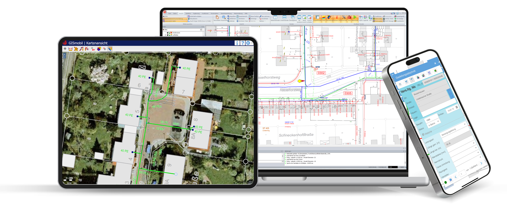Screen dimensions: 507x204
Task: Click Neue Ansicht in the Fenster group
Action: [304, 19]
